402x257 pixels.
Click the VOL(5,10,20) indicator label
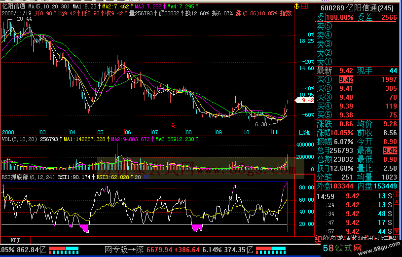20,139
